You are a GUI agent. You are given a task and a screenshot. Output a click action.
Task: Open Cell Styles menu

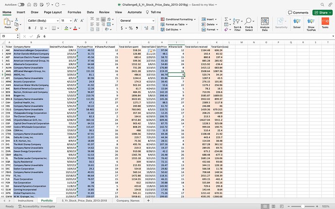pyautogui.click(x=171, y=30)
